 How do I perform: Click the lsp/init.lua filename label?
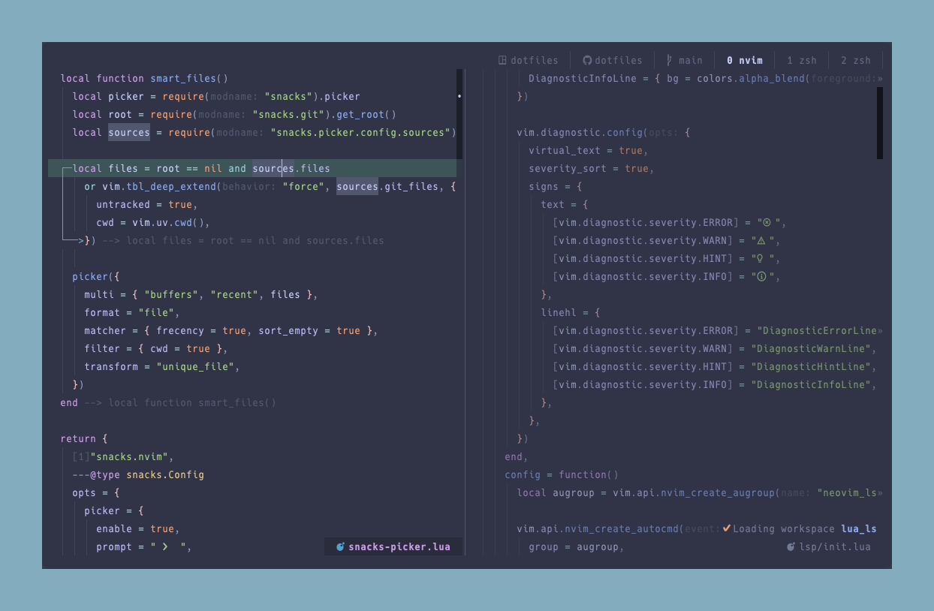(835, 546)
